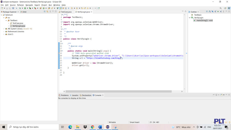Open the Refactor menu

tap(21, 5)
